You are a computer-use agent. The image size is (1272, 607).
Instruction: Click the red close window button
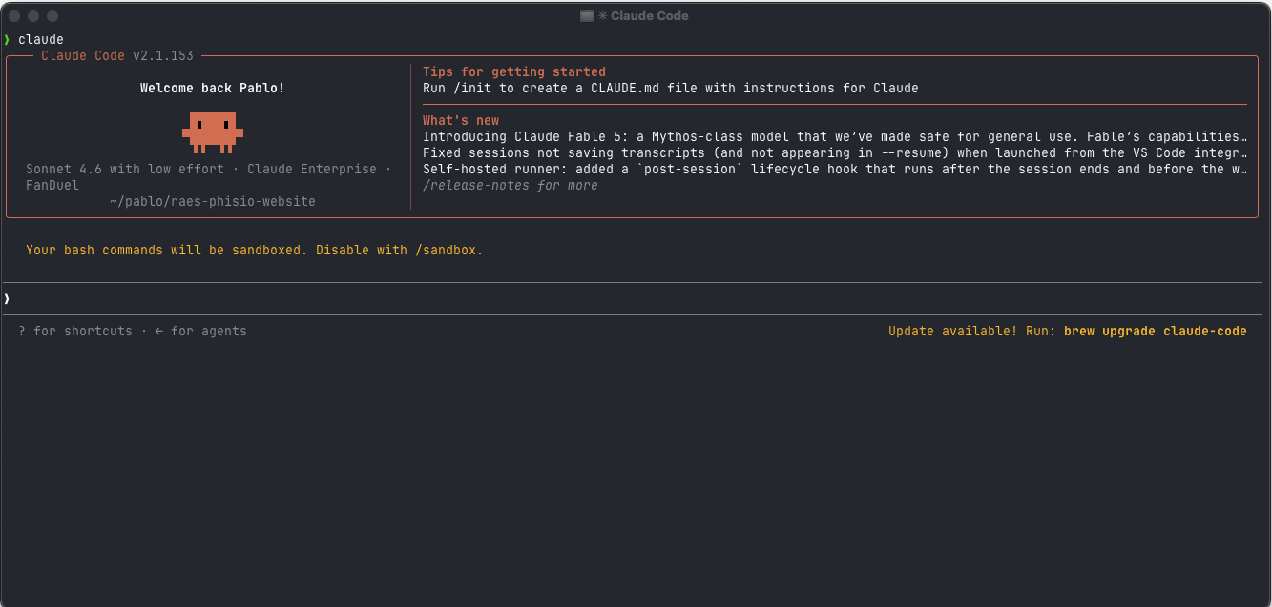click(x=14, y=16)
